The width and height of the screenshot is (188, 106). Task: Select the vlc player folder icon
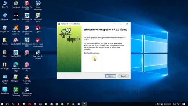5,66
